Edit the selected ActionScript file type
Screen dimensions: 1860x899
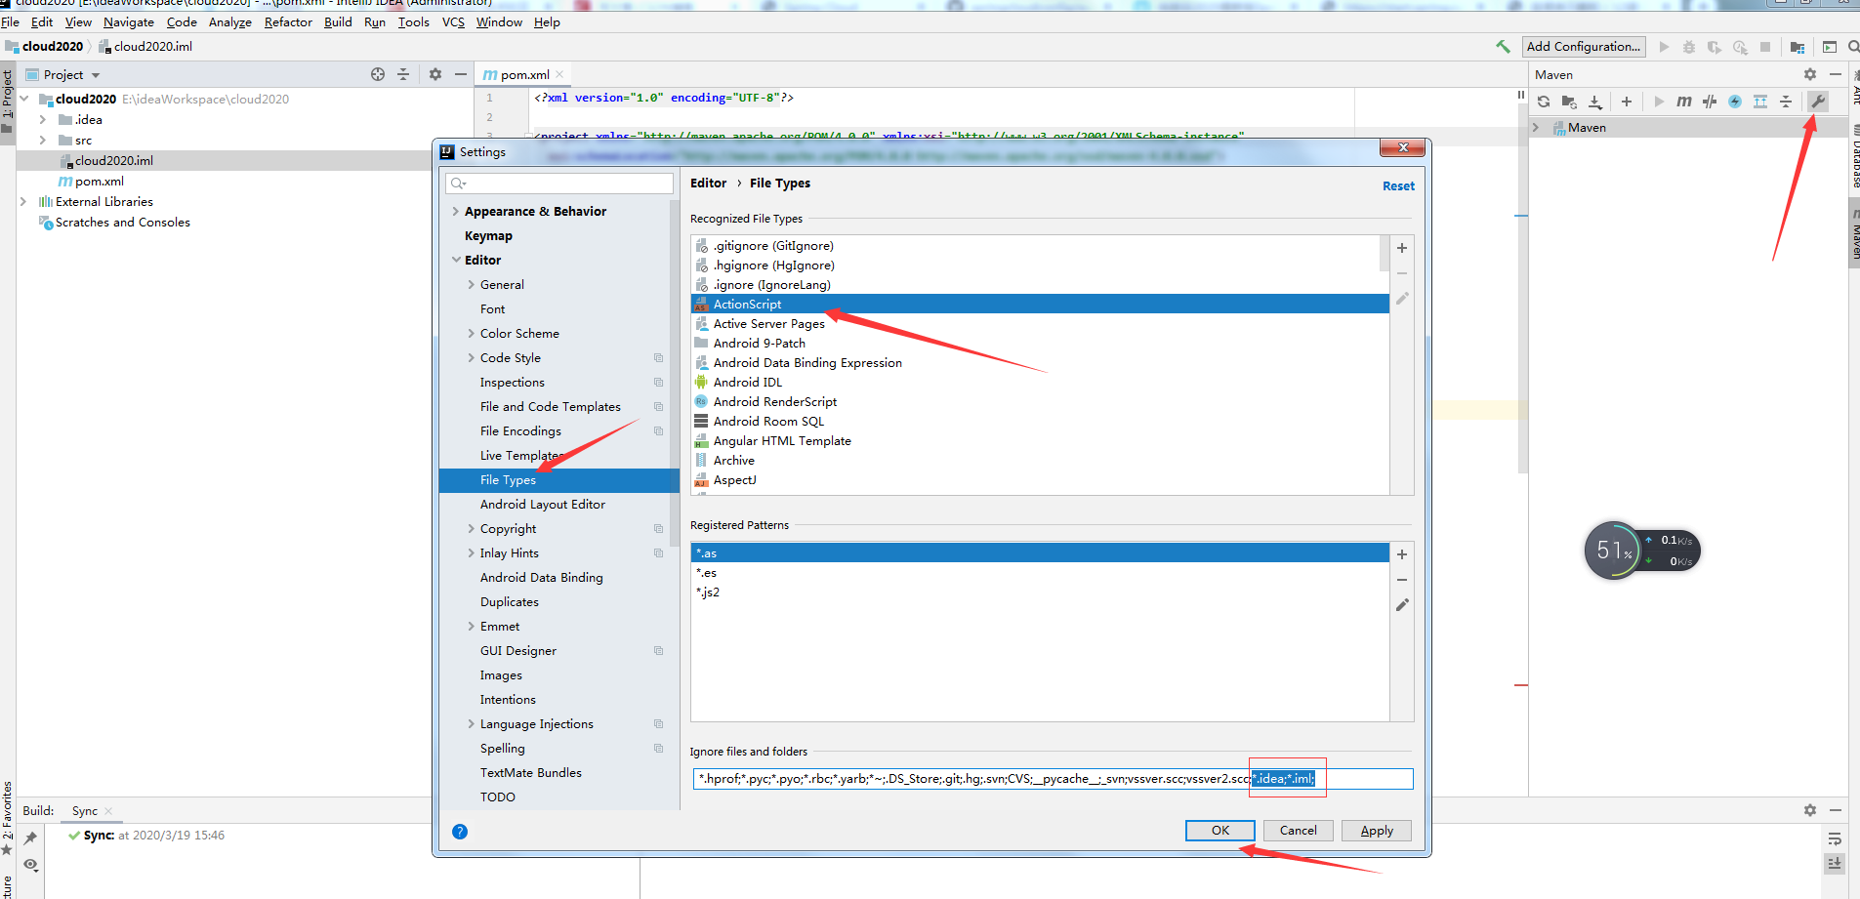pos(1402,299)
